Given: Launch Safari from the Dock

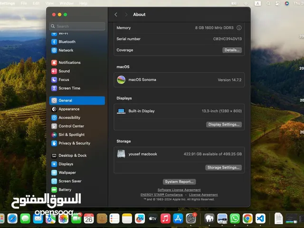Looking at the screenshot, I should 12,218.
